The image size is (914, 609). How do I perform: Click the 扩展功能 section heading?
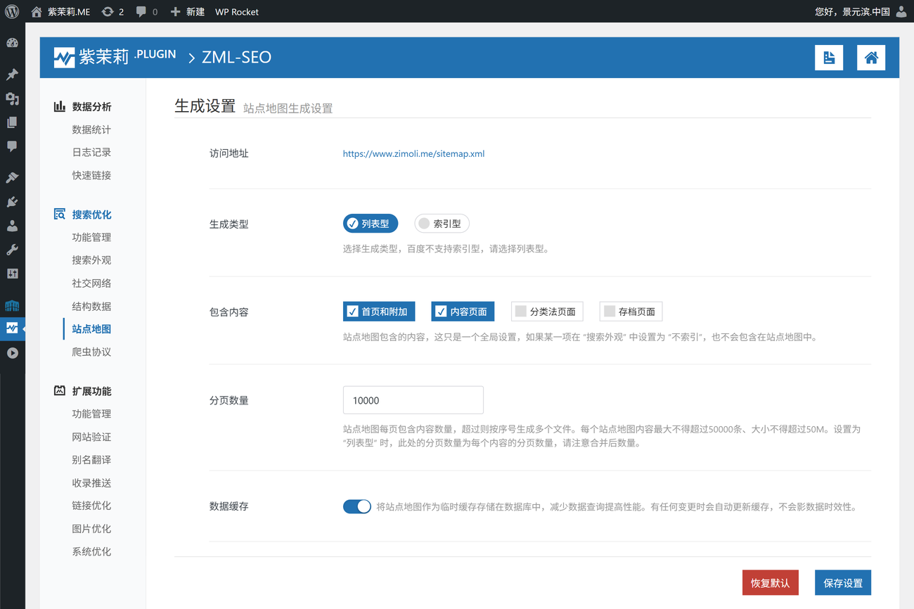pyautogui.click(x=91, y=390)
